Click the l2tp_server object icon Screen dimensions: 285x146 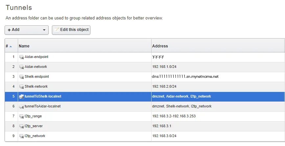click(21, 126)
